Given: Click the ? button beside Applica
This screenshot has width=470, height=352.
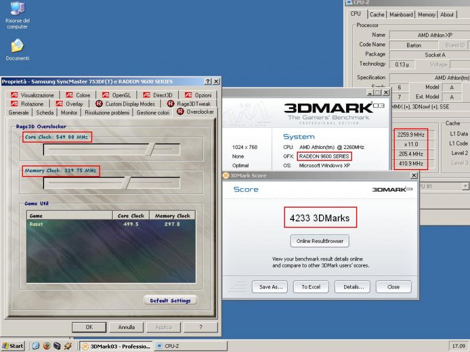Looking at the screenshot, I should click(200, 327).
